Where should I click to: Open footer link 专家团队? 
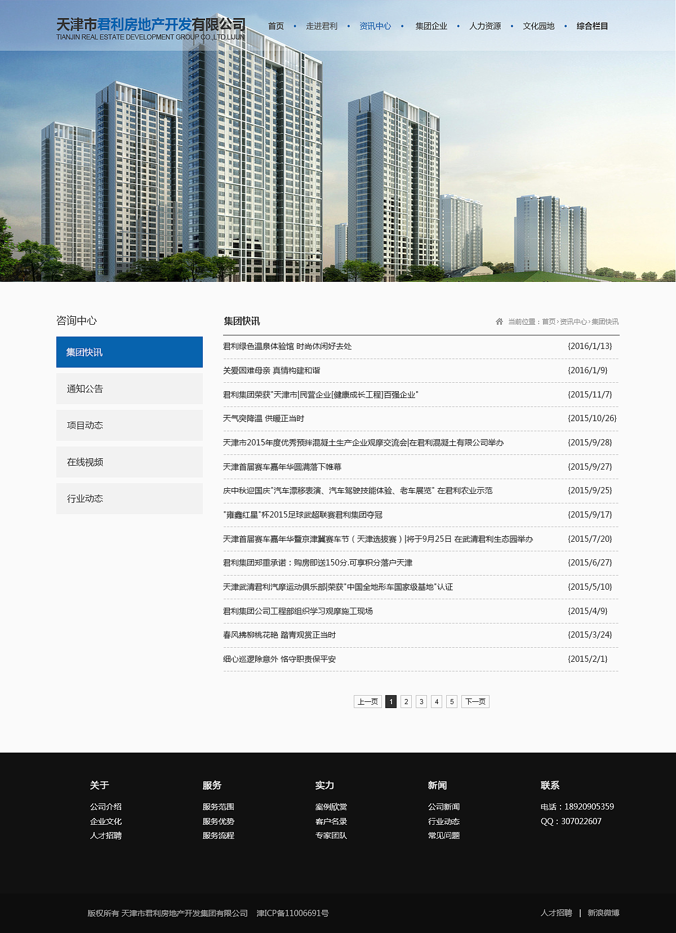coord(331,835)
